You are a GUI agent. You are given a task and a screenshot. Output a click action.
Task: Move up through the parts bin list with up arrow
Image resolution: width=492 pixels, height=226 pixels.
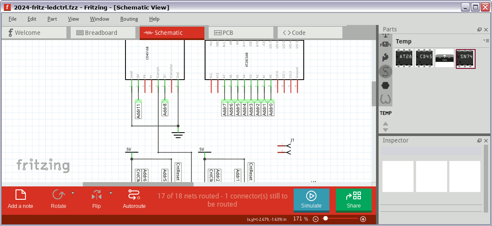[385, 124]
